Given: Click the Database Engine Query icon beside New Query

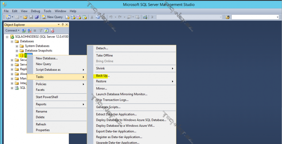Looking at the screenshot, I should [68, 17].
